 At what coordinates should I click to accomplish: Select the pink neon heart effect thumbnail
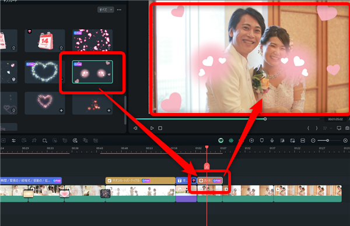point(45,103)
